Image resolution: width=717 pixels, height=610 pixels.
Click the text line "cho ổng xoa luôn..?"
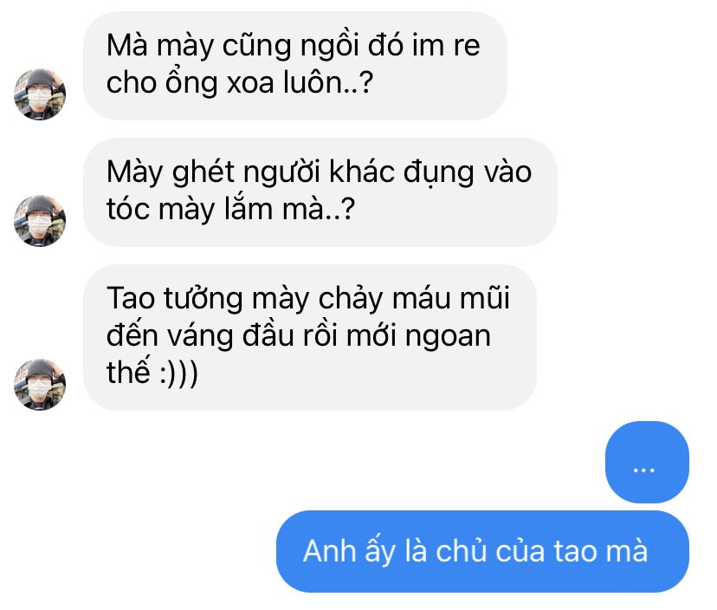pyautogui.click(x=240, y=84)
